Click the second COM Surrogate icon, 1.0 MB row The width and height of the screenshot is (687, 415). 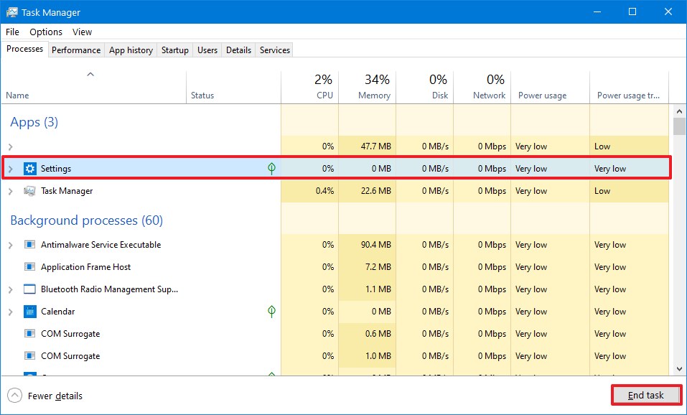point(30,356)
